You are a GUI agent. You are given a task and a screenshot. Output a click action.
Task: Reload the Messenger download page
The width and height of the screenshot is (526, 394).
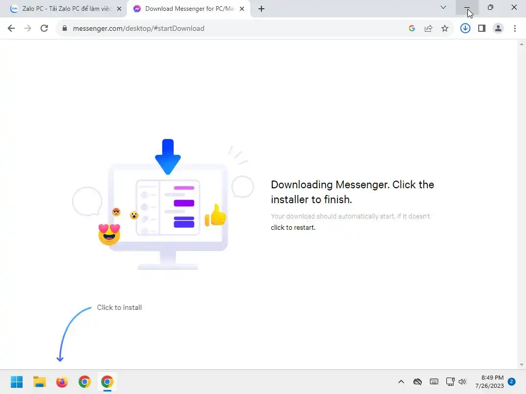click(x=44, y=29)
